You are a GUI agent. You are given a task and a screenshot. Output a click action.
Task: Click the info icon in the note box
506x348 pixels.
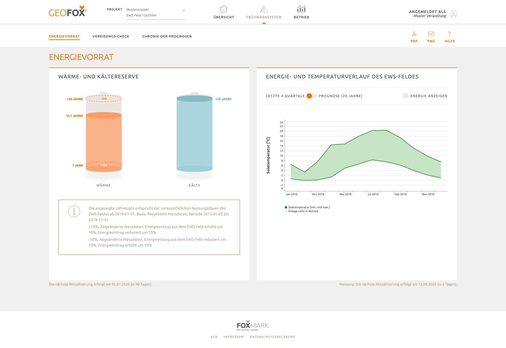click(74, 211)
